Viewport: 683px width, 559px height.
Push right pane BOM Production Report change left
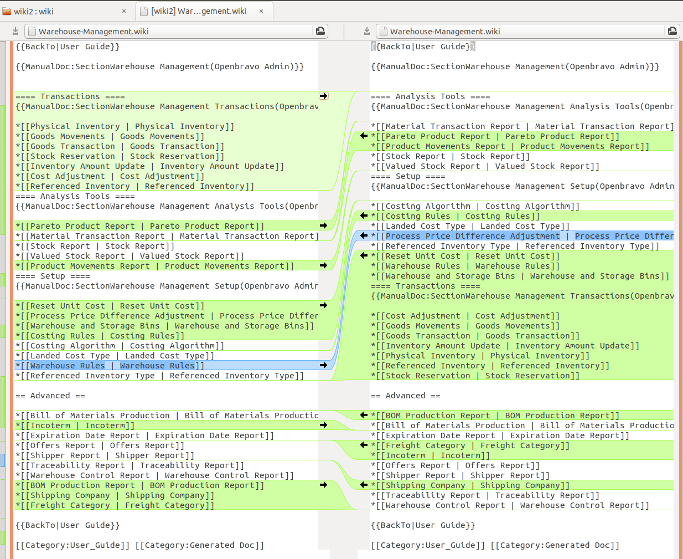(x=364, y=416)
